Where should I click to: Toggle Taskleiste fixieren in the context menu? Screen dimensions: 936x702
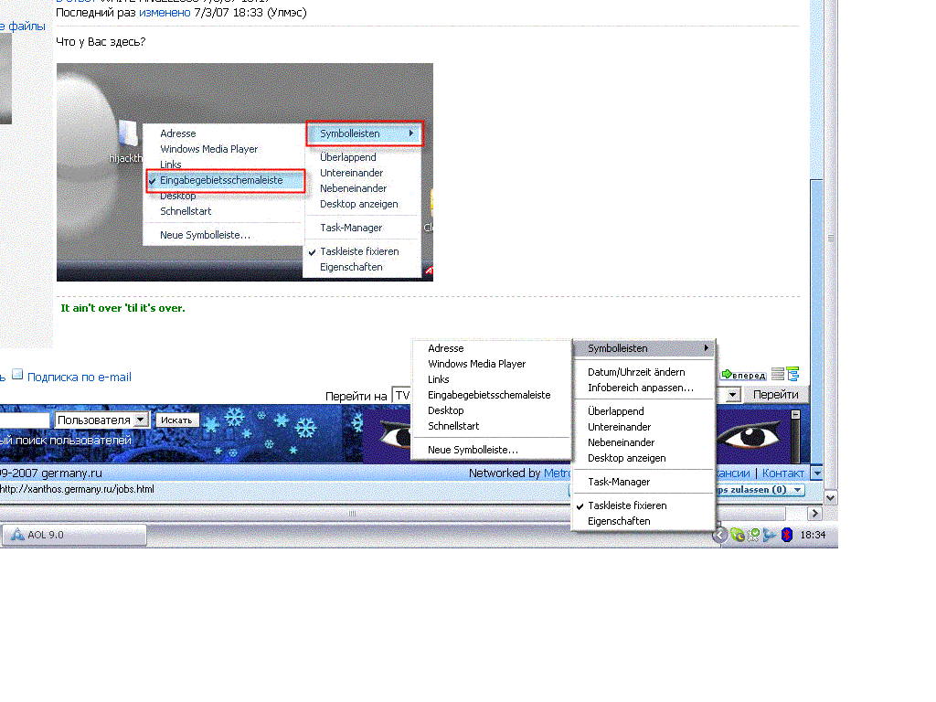(x=627, y=505)
